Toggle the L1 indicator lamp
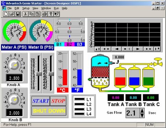The height and width of the screenshot is (128, 166). click(x=80, y=99)
